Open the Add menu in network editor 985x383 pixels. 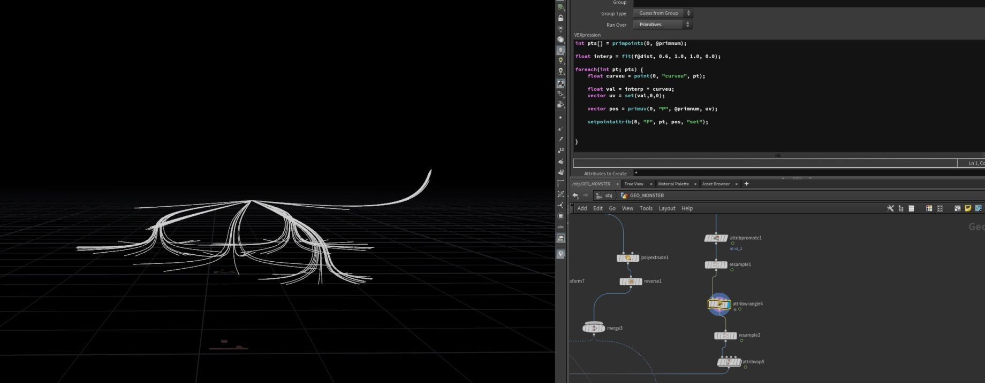pyautogui.click(x=582, y=208)
